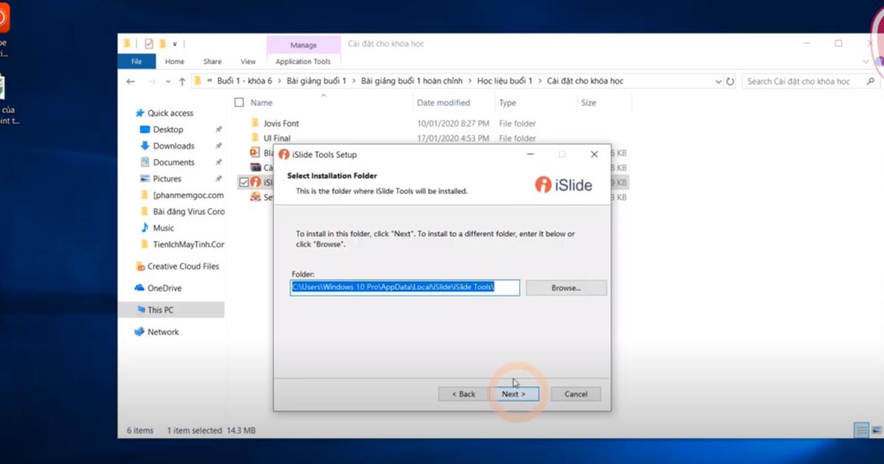Navigate back in File Explorer
The width and height of the screenshot is (884, 464).
pos(131,82)
